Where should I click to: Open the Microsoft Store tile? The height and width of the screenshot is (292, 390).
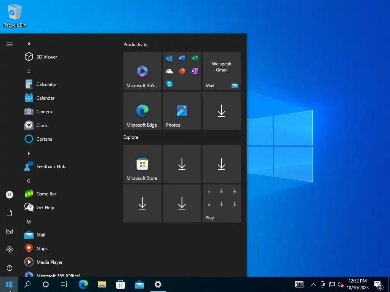(142, 164)
